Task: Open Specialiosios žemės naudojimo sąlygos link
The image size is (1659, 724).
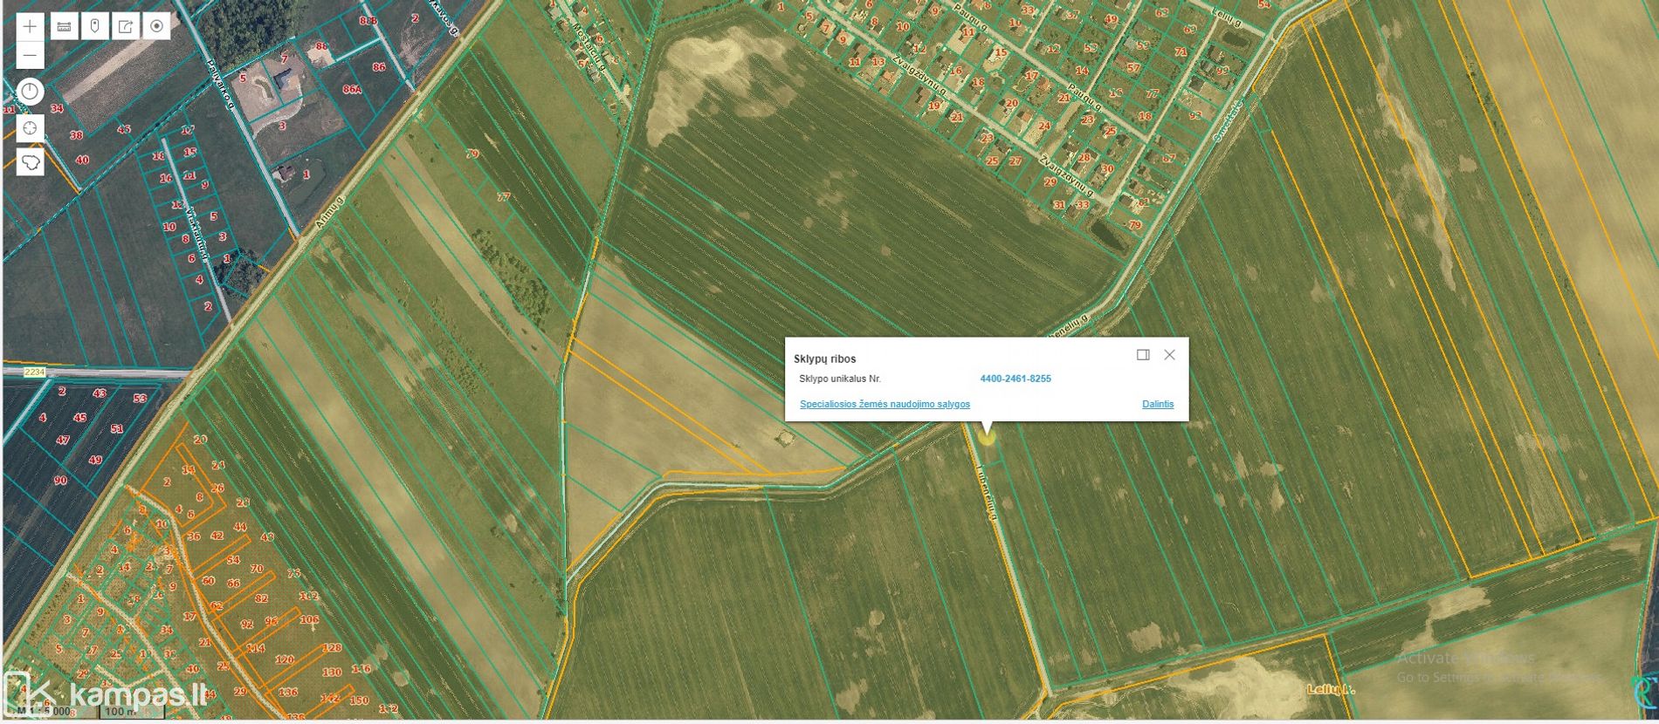Action: coord(885,404)
